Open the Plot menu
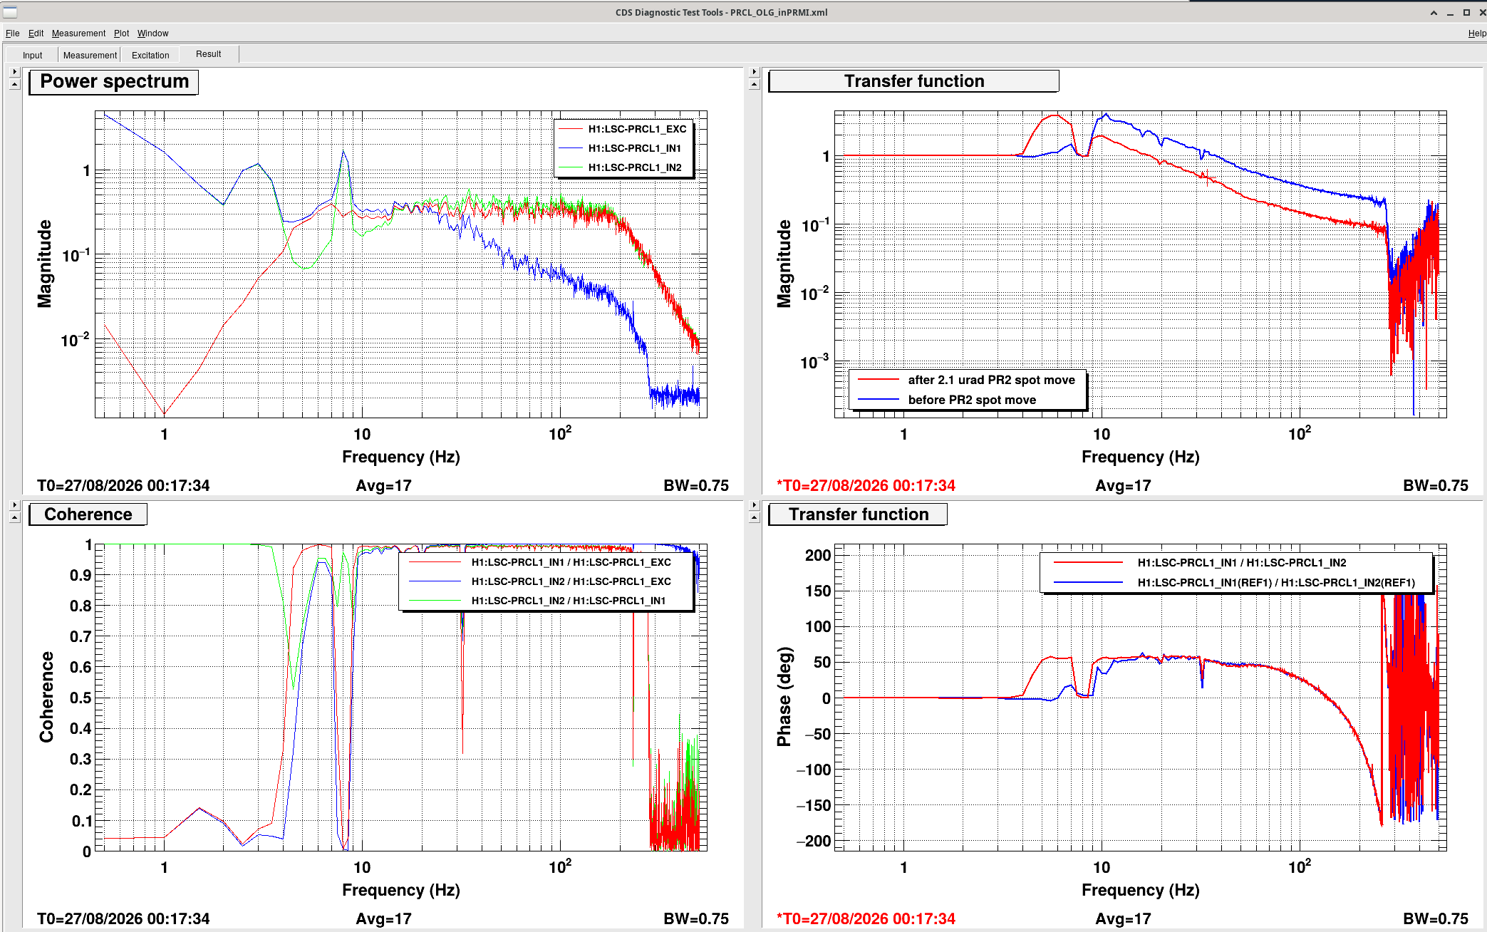Viewport: 1487px width, 932px height. coord(122,33)
